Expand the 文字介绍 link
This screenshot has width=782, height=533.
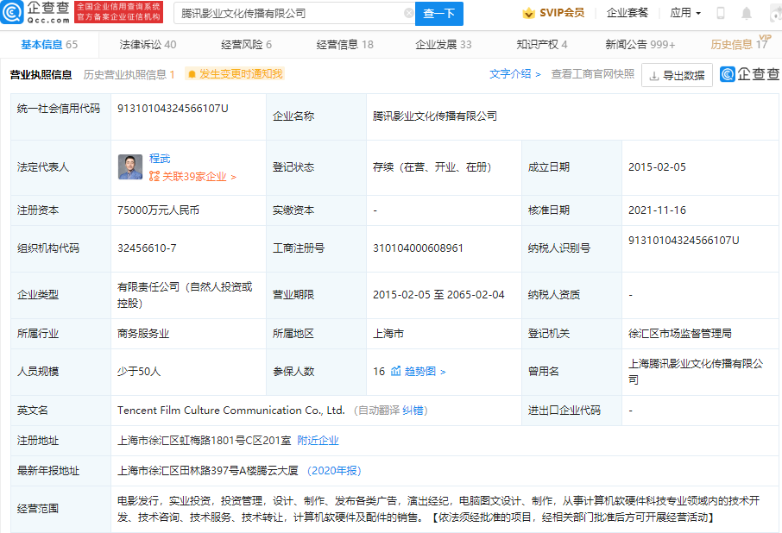514,74
